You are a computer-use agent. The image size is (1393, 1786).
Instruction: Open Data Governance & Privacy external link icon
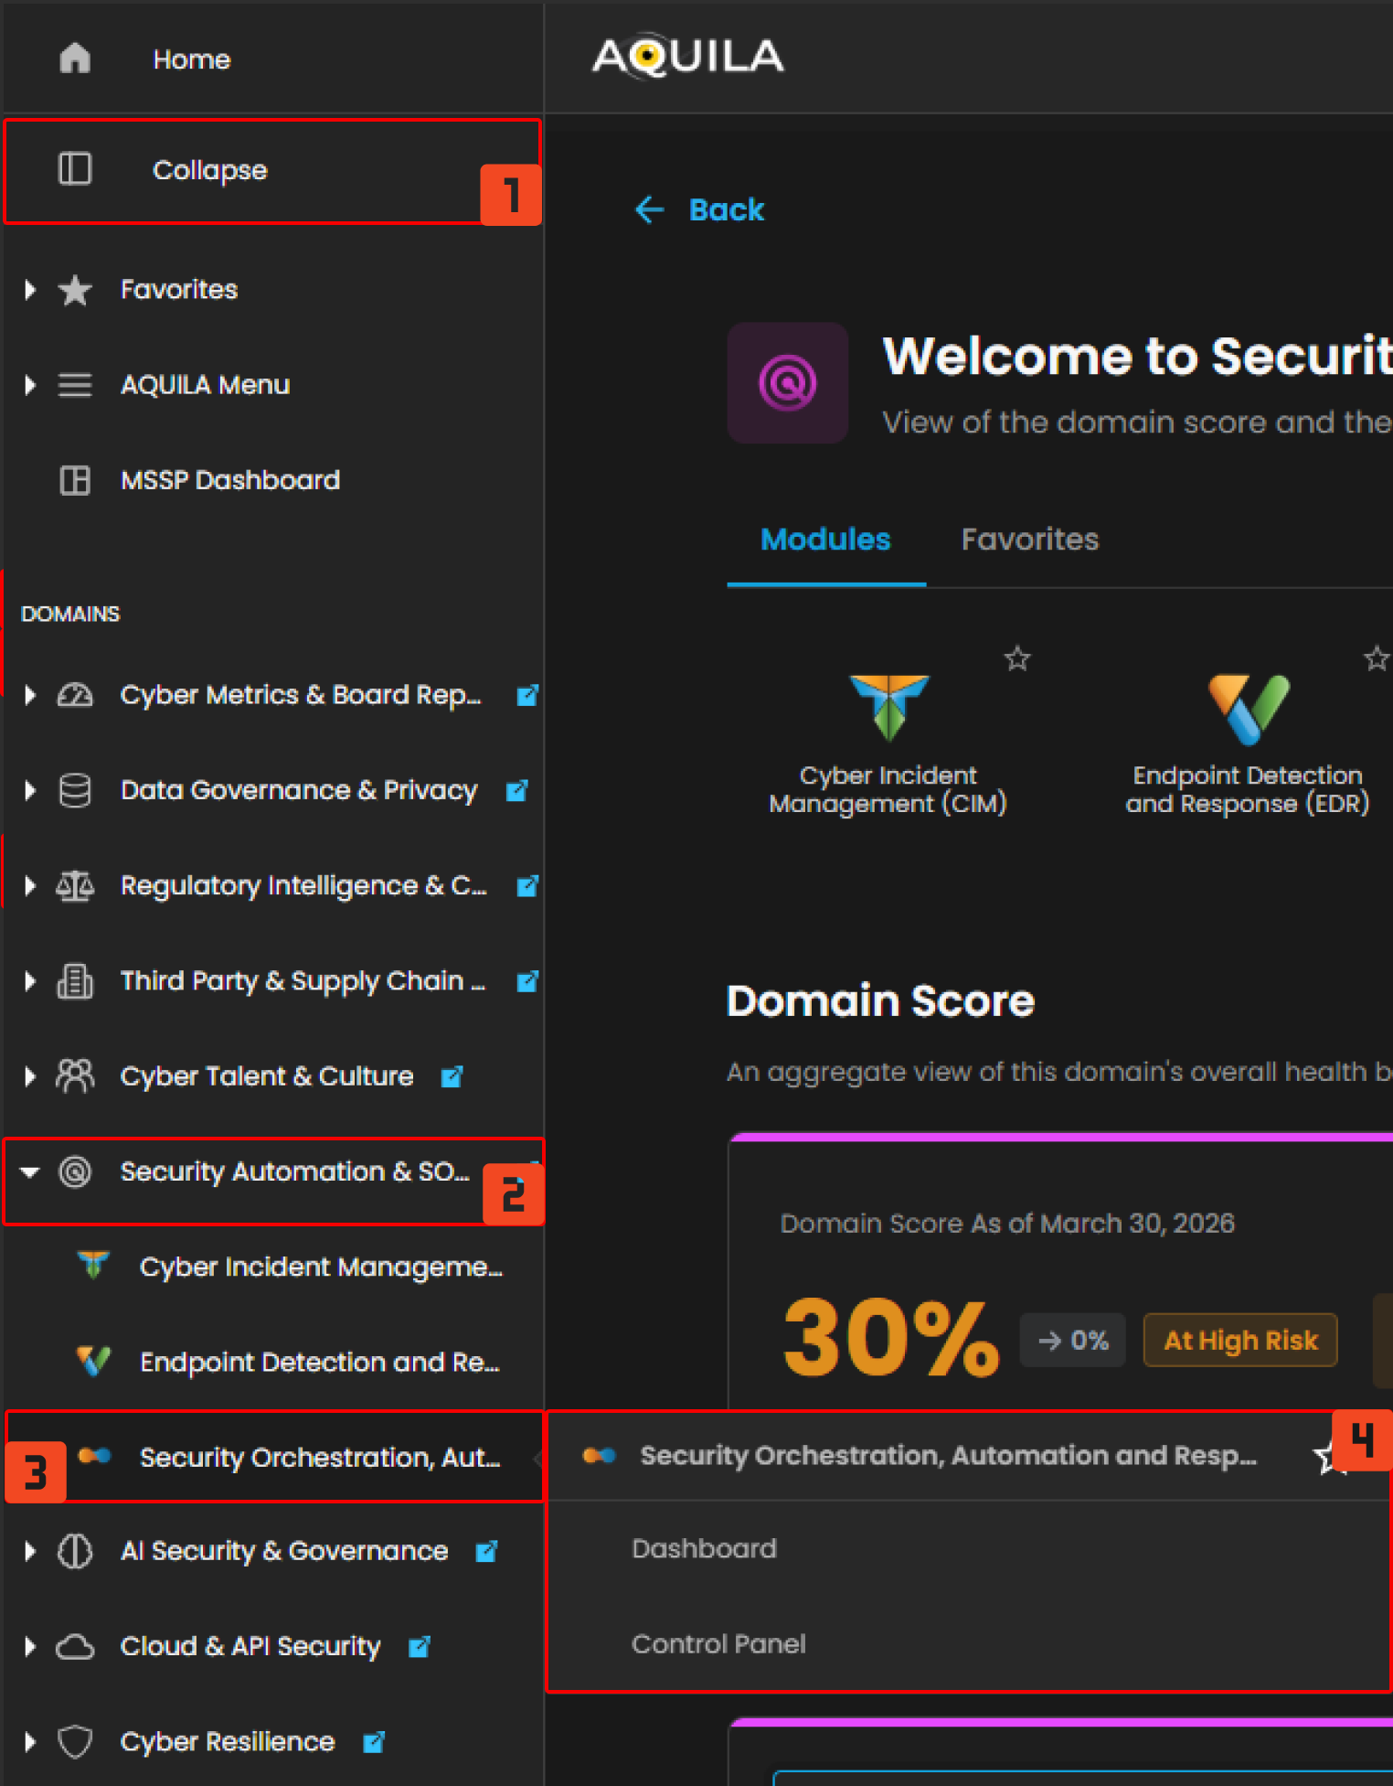click(x=517, y=790)
